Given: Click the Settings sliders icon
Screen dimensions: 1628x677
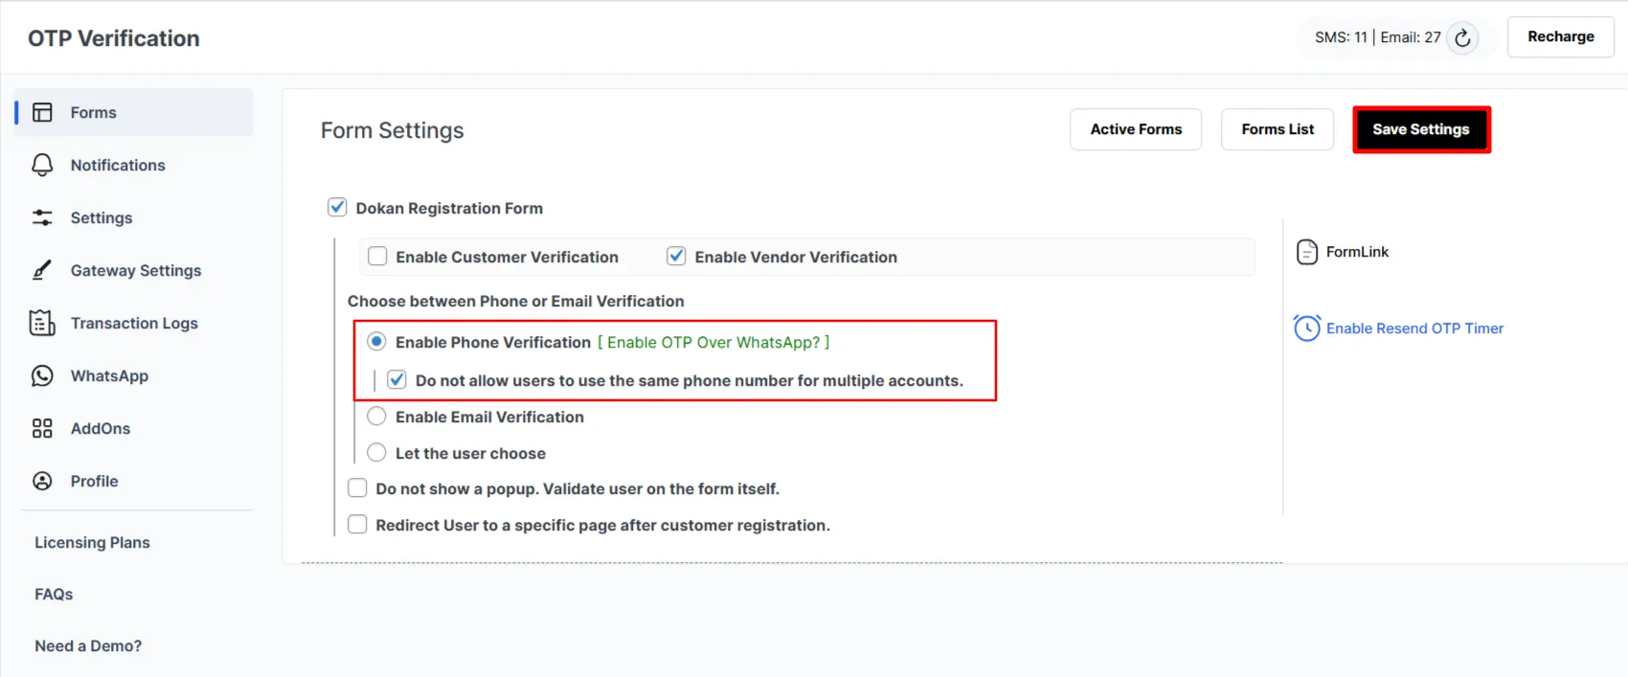Looking at the screenshot, I should 42,217.
